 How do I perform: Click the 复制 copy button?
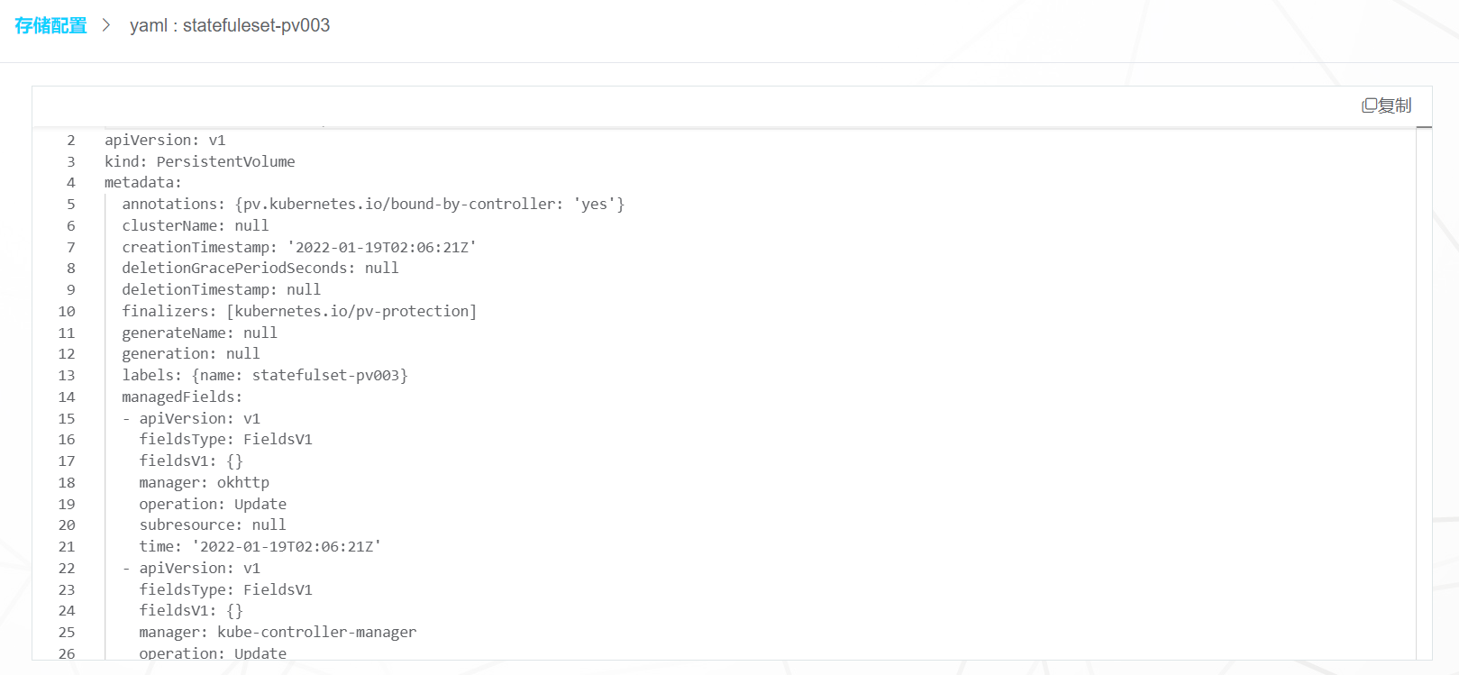1386,106
